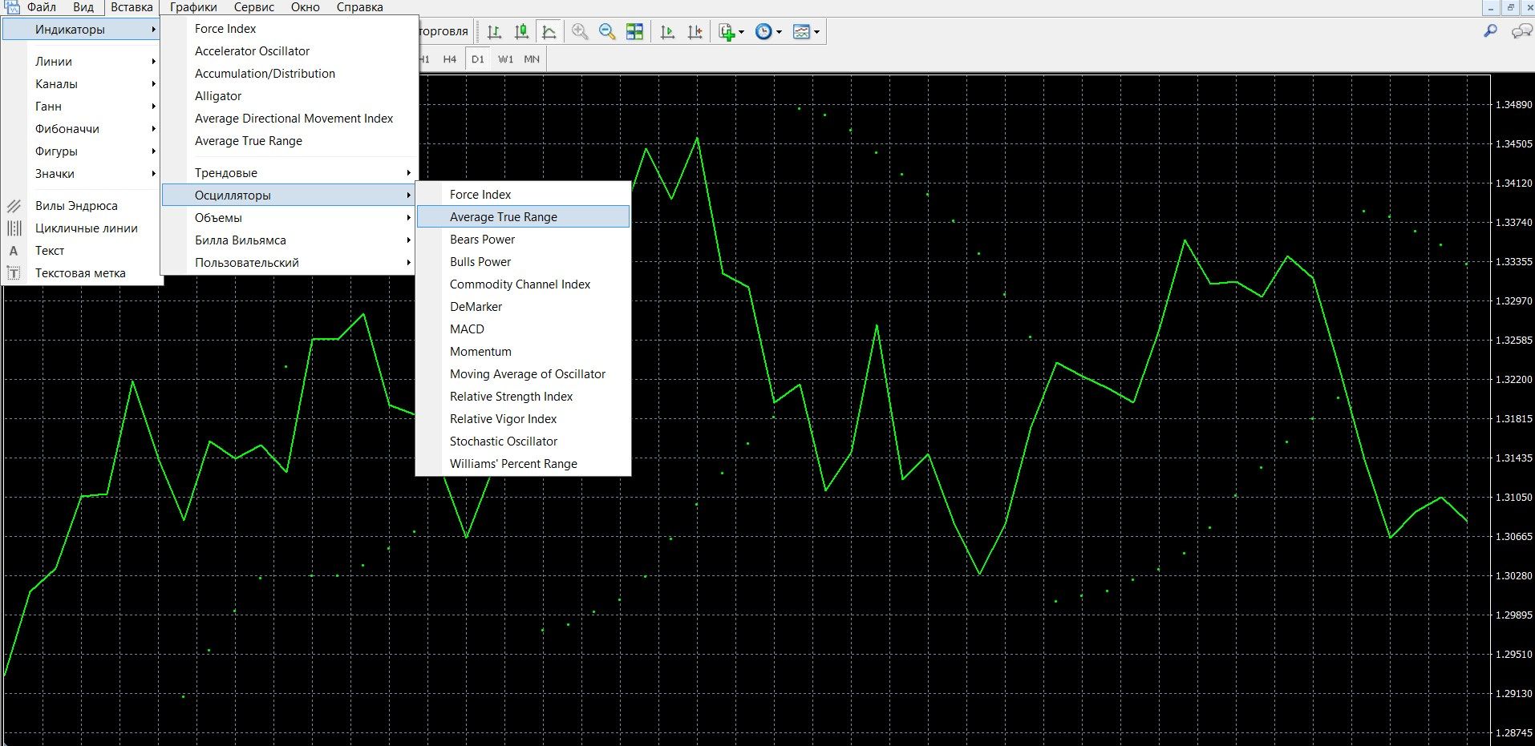
Task: Select the Текст tool A icon
Action: (x=14, y=251)
